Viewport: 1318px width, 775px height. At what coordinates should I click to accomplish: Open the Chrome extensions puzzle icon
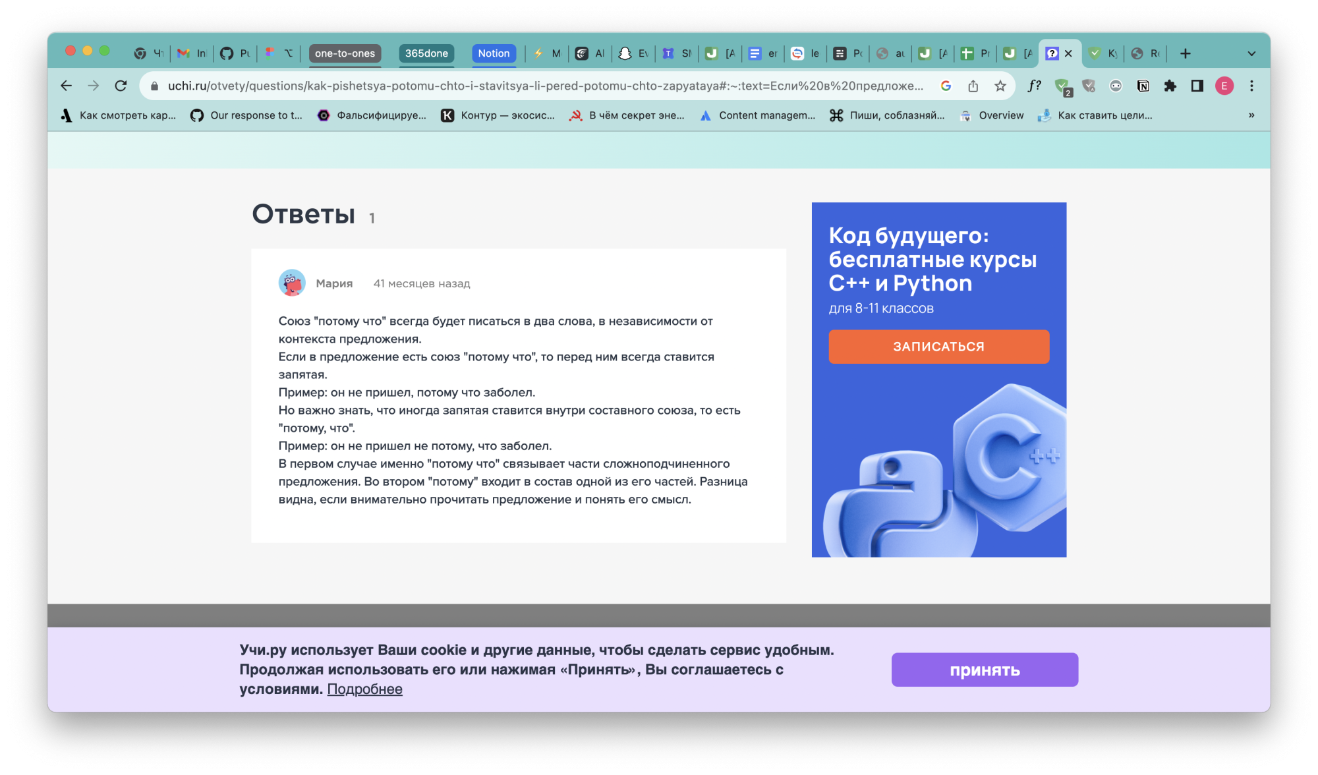(1170, 86)
